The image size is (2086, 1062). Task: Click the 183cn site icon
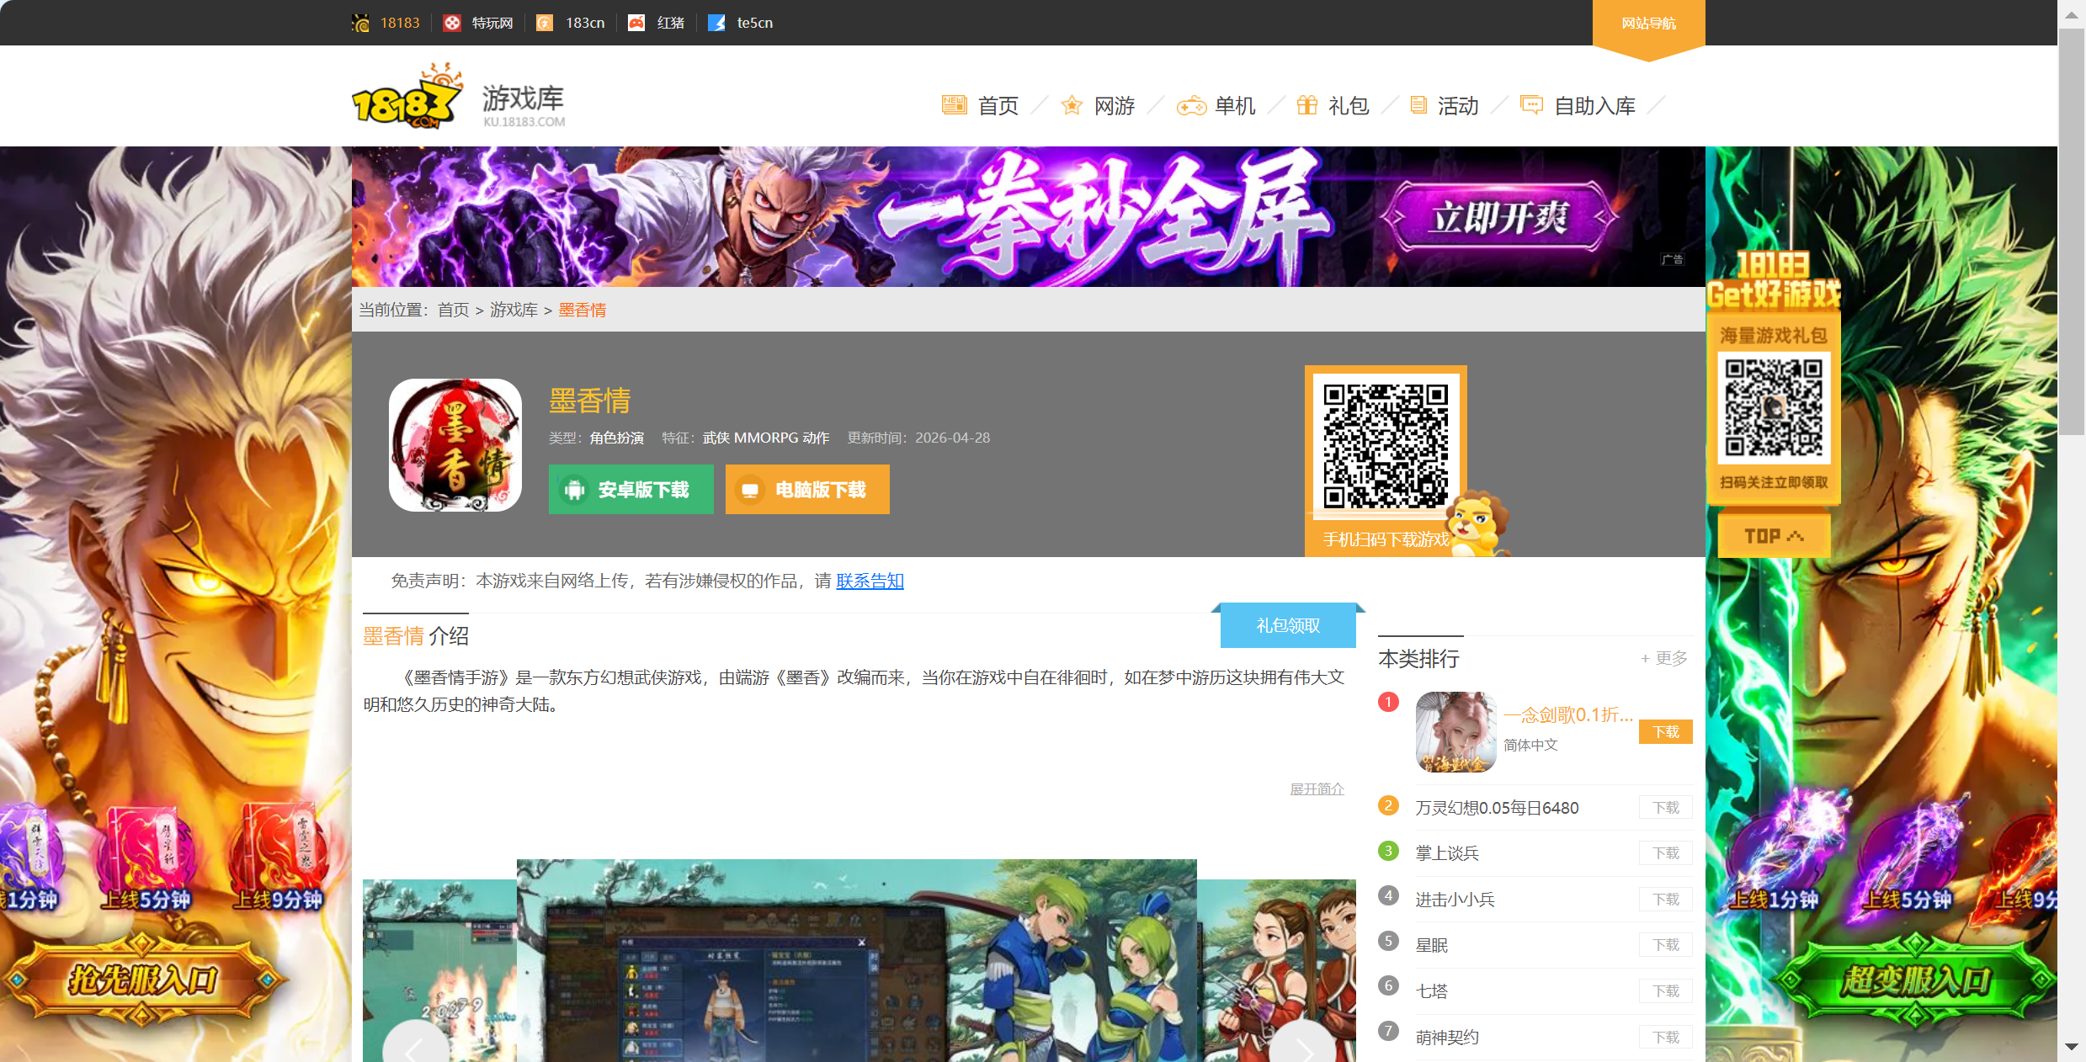click(545, 23)
